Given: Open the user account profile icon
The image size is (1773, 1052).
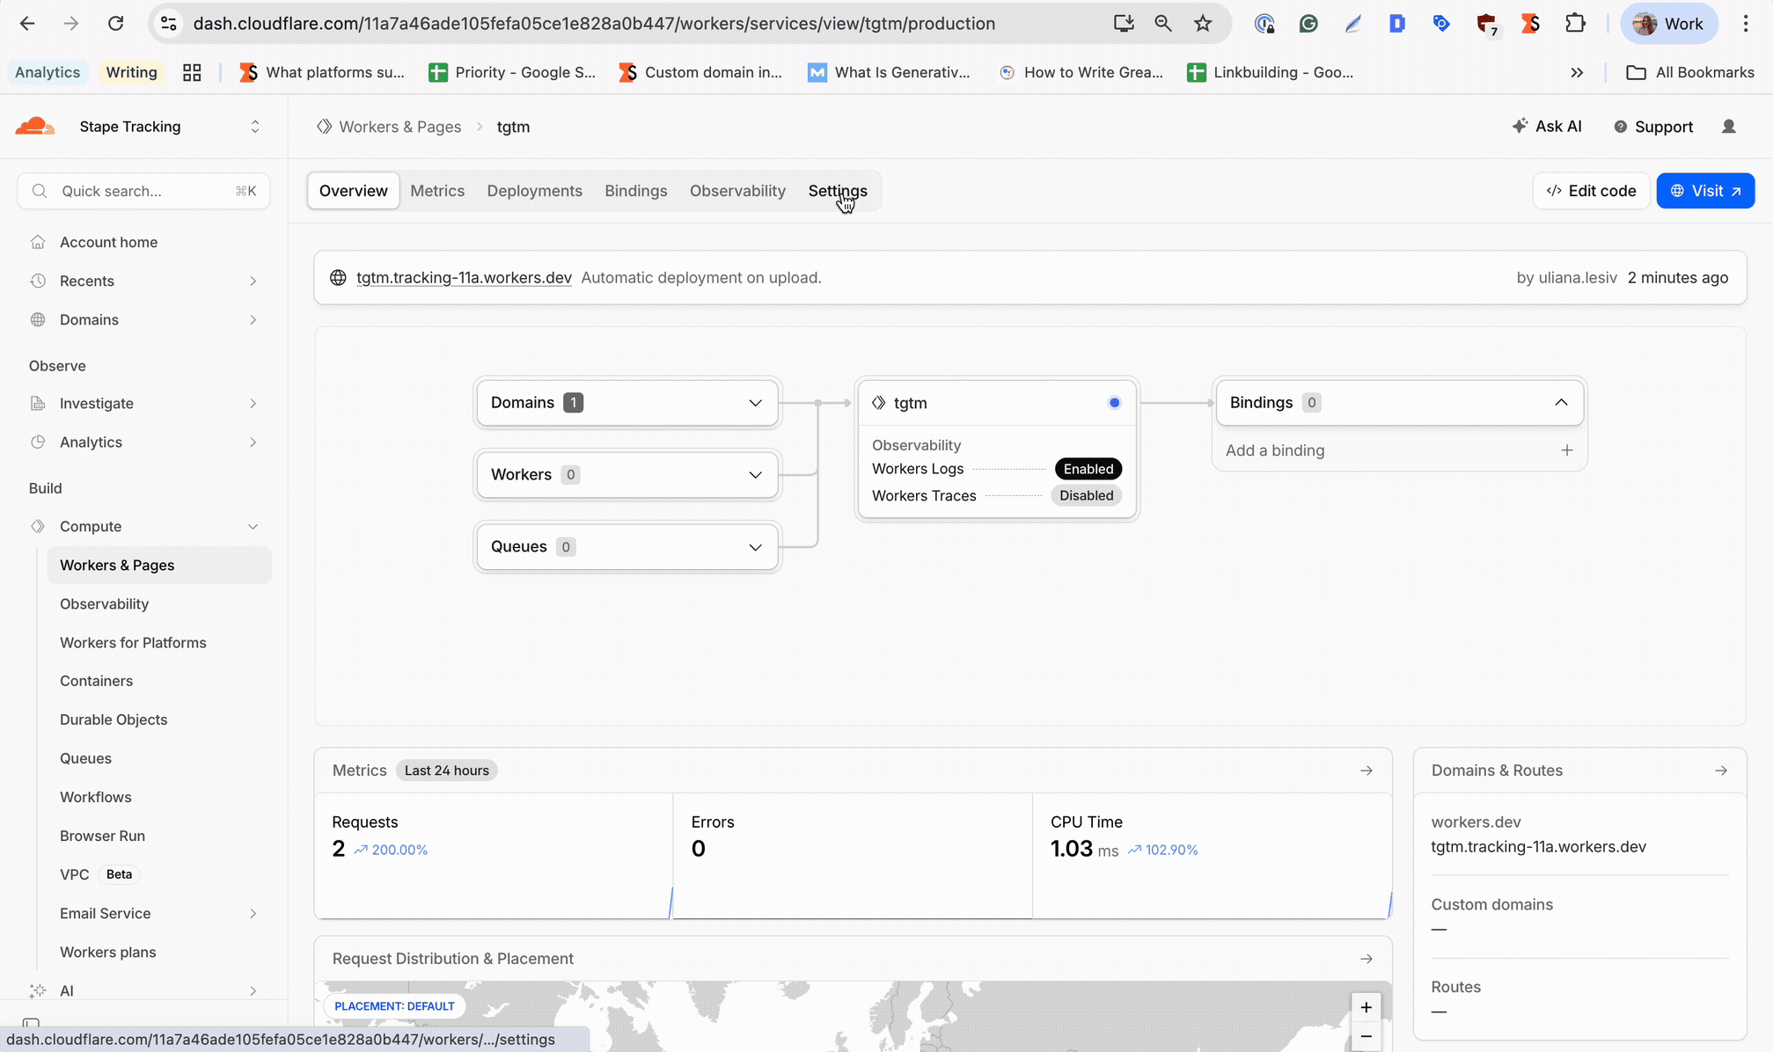Looking at the screenshot, I should (x=1729, y=127).
